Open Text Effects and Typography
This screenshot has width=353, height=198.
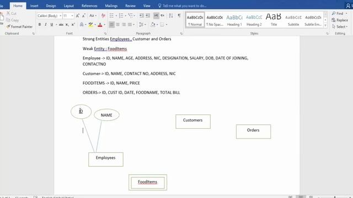tap(82, 25)
